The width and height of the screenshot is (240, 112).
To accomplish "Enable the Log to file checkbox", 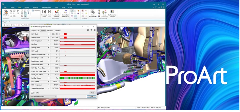I will [32, 93].
